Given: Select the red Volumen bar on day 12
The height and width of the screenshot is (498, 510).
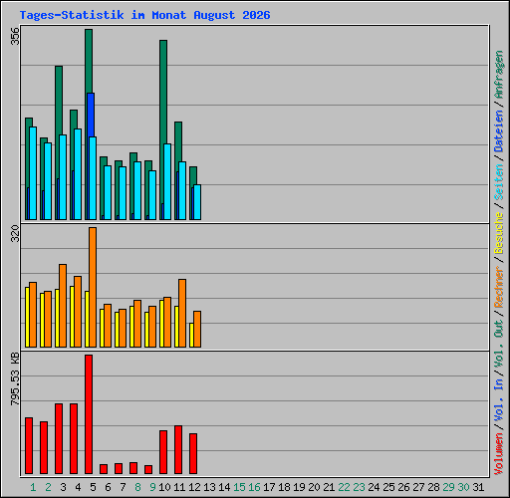Looking at the screenshot, I should coord(193,453).
